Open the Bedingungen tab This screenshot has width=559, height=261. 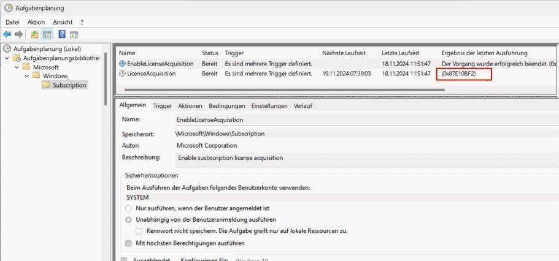227,106
